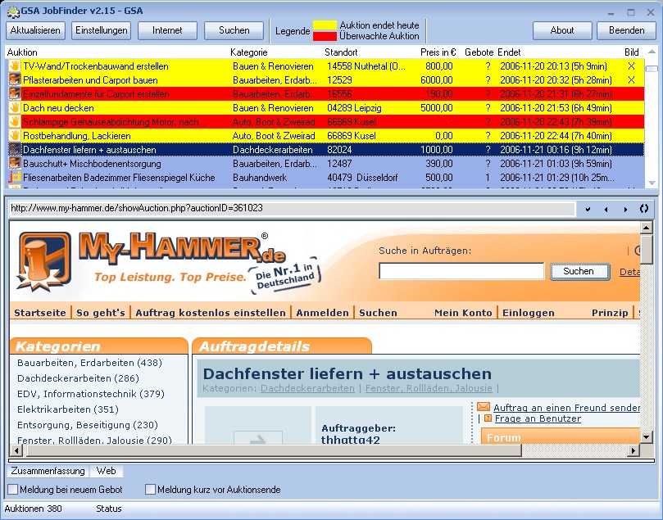The width and height of the screenshot is (663, 520).
Task: Open the Fenster, Rollläden, Jalousie category link in Auftragdetails
Action: pyautogui.click(x=429, y=388)
